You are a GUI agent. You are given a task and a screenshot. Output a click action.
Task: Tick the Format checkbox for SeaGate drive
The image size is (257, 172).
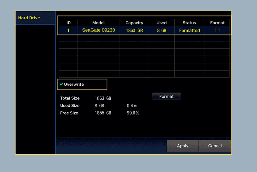coord(218,30)
